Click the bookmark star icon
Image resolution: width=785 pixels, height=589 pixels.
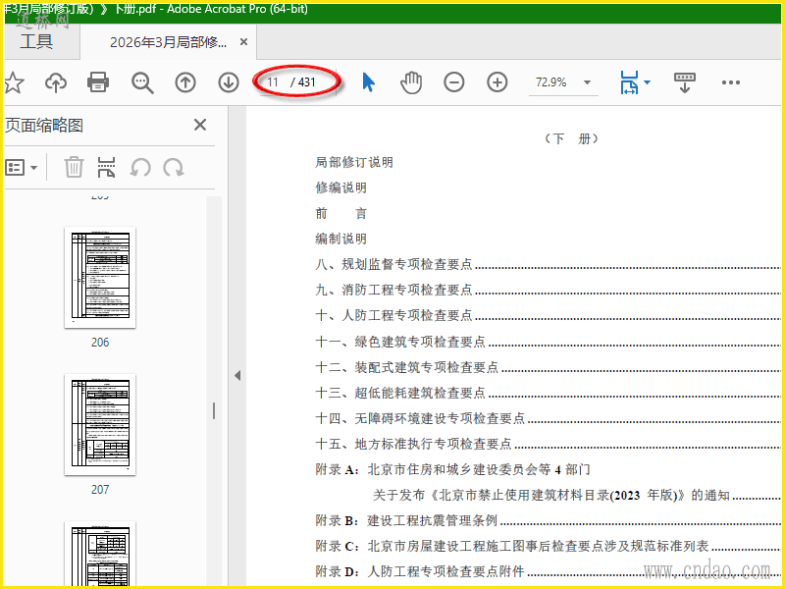coord(14,82)
